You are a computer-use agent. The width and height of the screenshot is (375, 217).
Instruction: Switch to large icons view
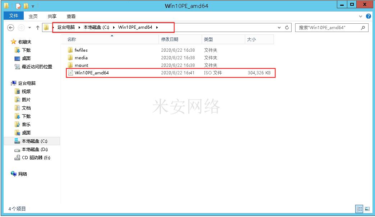tap(367, 209)
